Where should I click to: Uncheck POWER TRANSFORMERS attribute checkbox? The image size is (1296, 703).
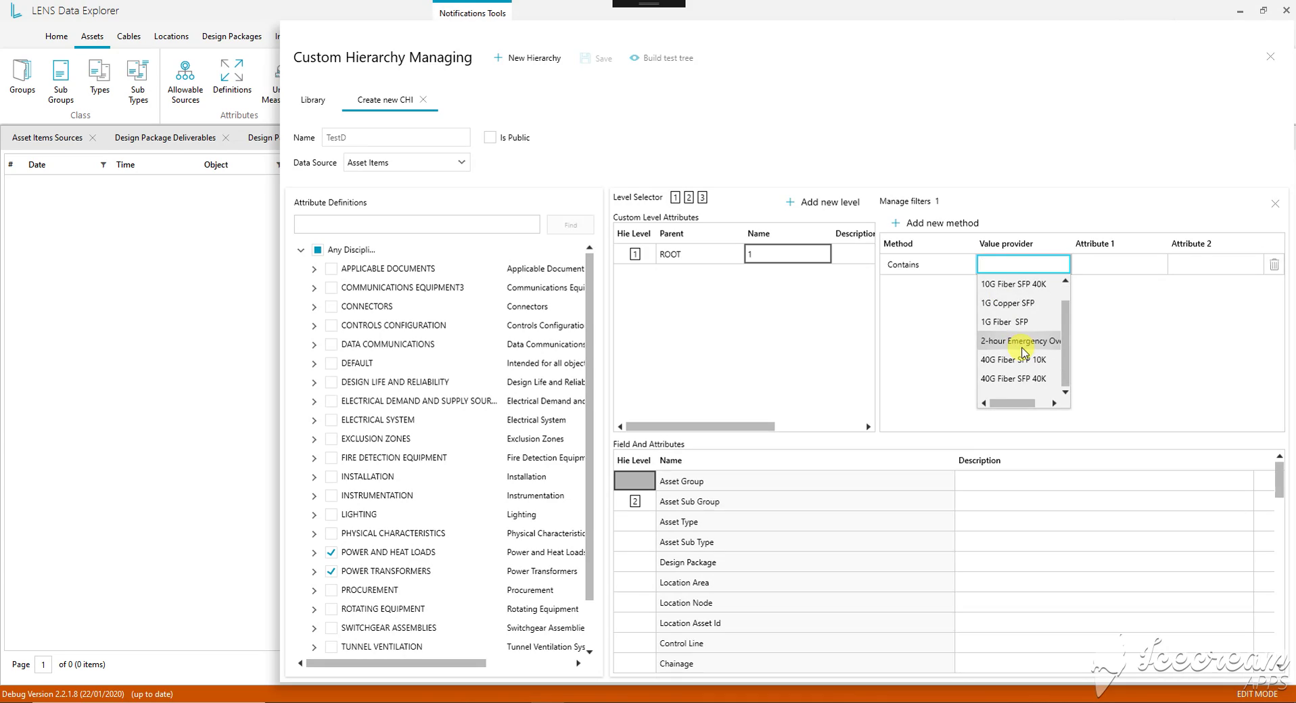point(331,571)
